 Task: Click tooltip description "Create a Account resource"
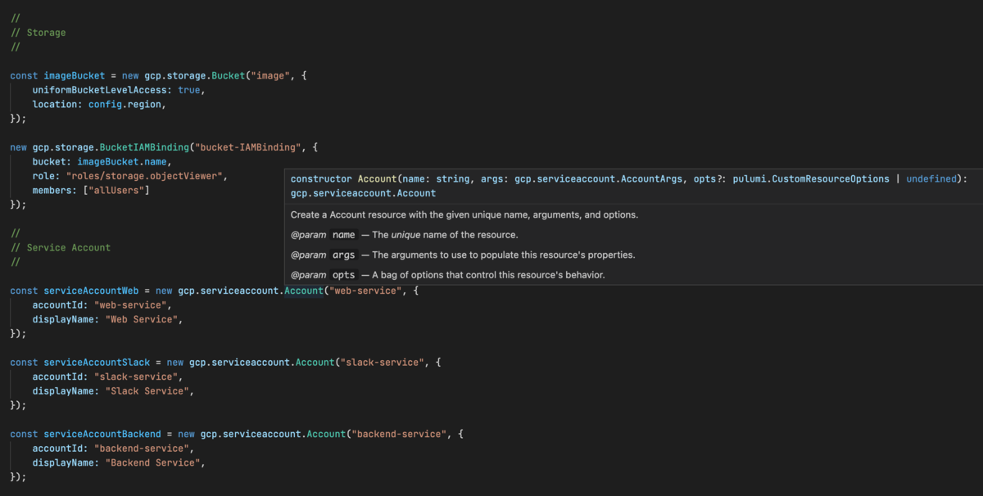pyautogui.click(x=464, y=214)
